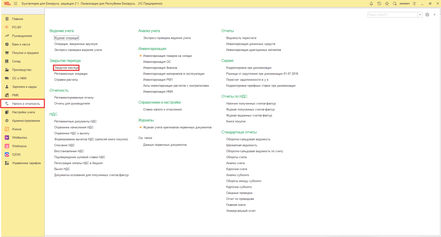
Task: Open the PO.BY section
Action: pyautogui.click(x=17, y=27)
